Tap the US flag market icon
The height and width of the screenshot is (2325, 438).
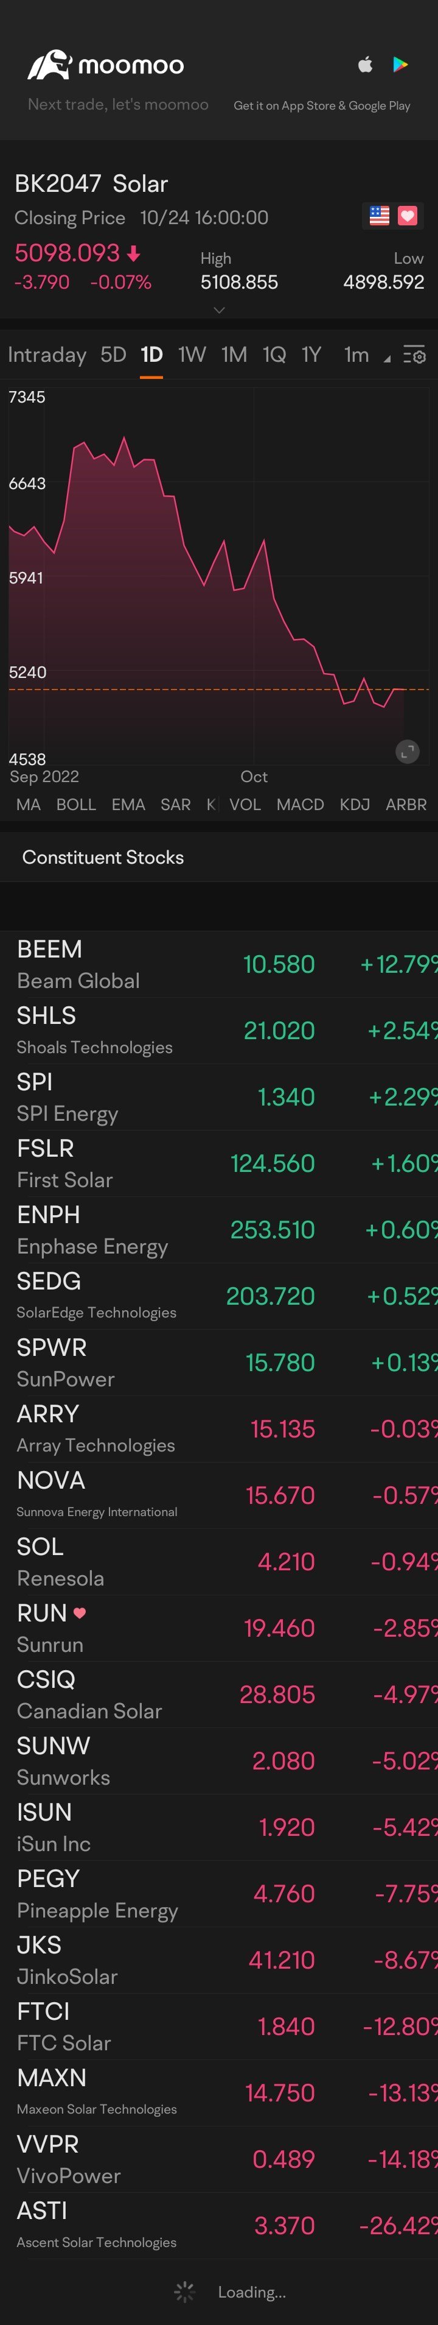click(380, 216)
